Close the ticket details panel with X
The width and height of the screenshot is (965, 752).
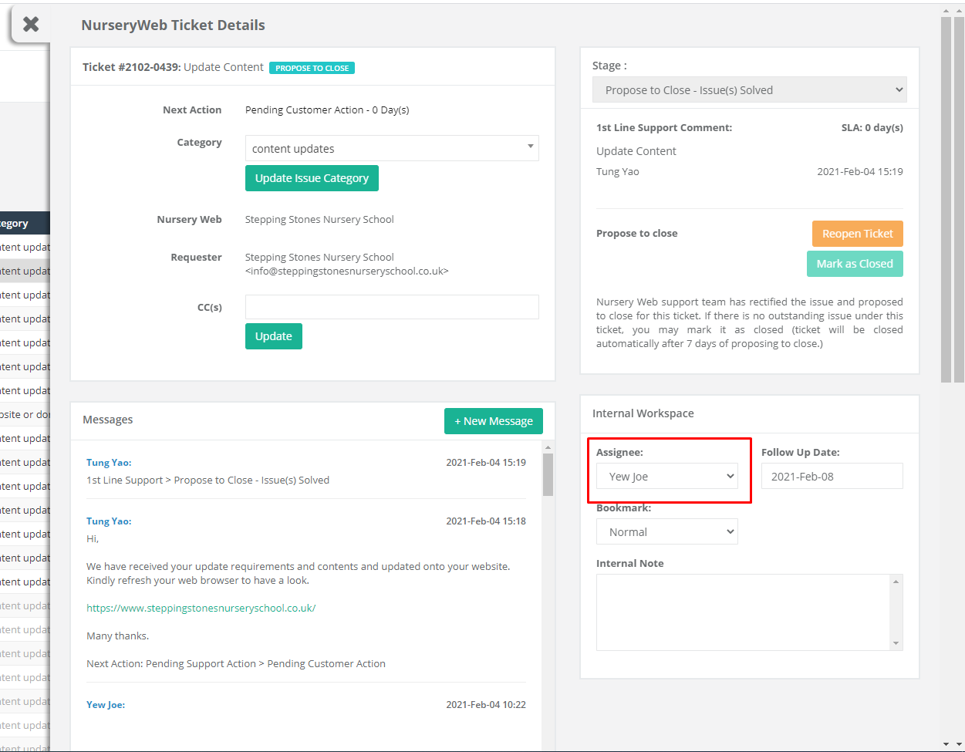tap(31, 24)
